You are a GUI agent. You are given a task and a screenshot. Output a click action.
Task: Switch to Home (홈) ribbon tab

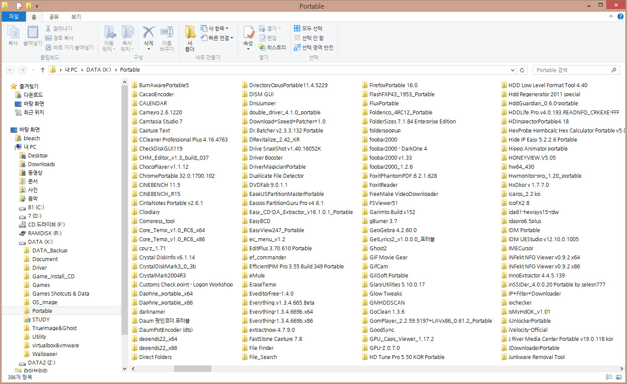click(x=34, y=17)
